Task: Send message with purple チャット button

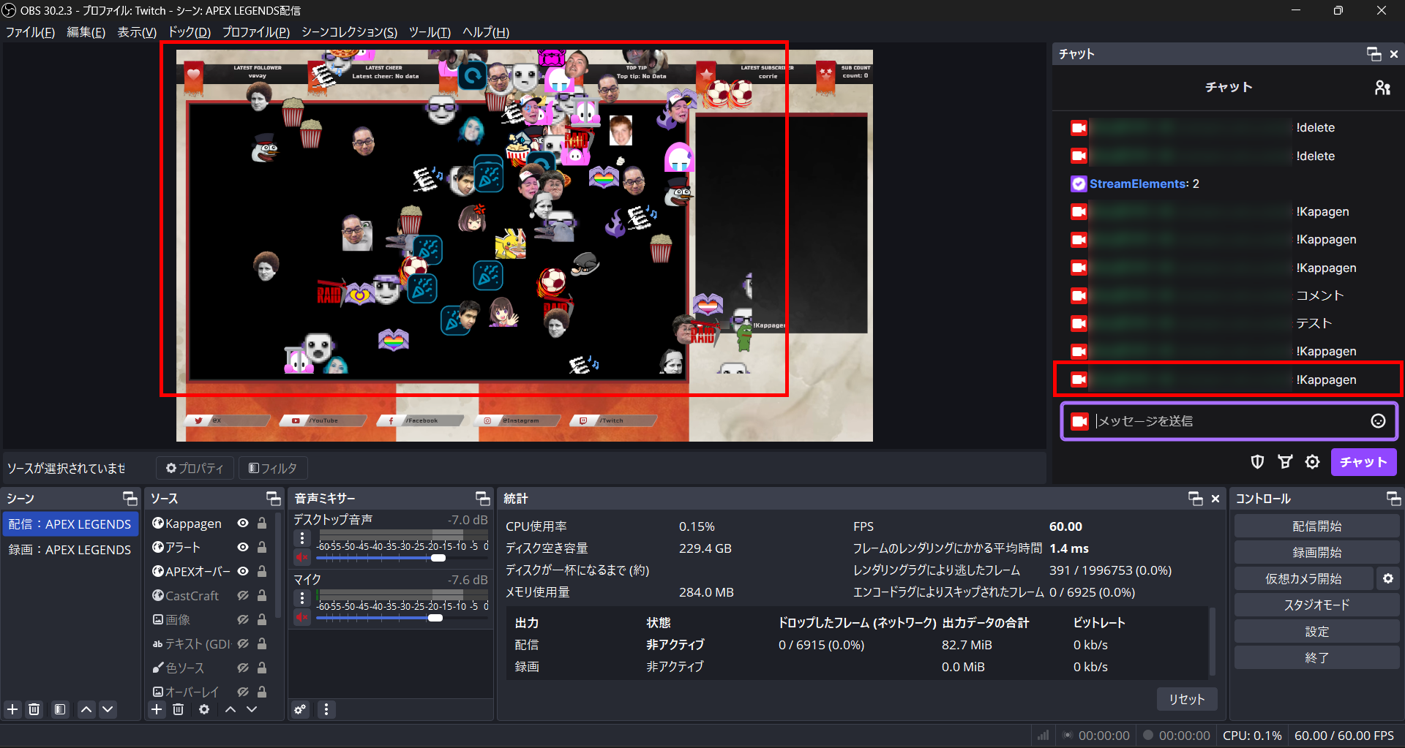Action: click(x=1363, y=462)
